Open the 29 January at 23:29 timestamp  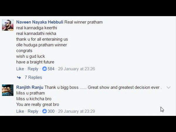point(77,111)
